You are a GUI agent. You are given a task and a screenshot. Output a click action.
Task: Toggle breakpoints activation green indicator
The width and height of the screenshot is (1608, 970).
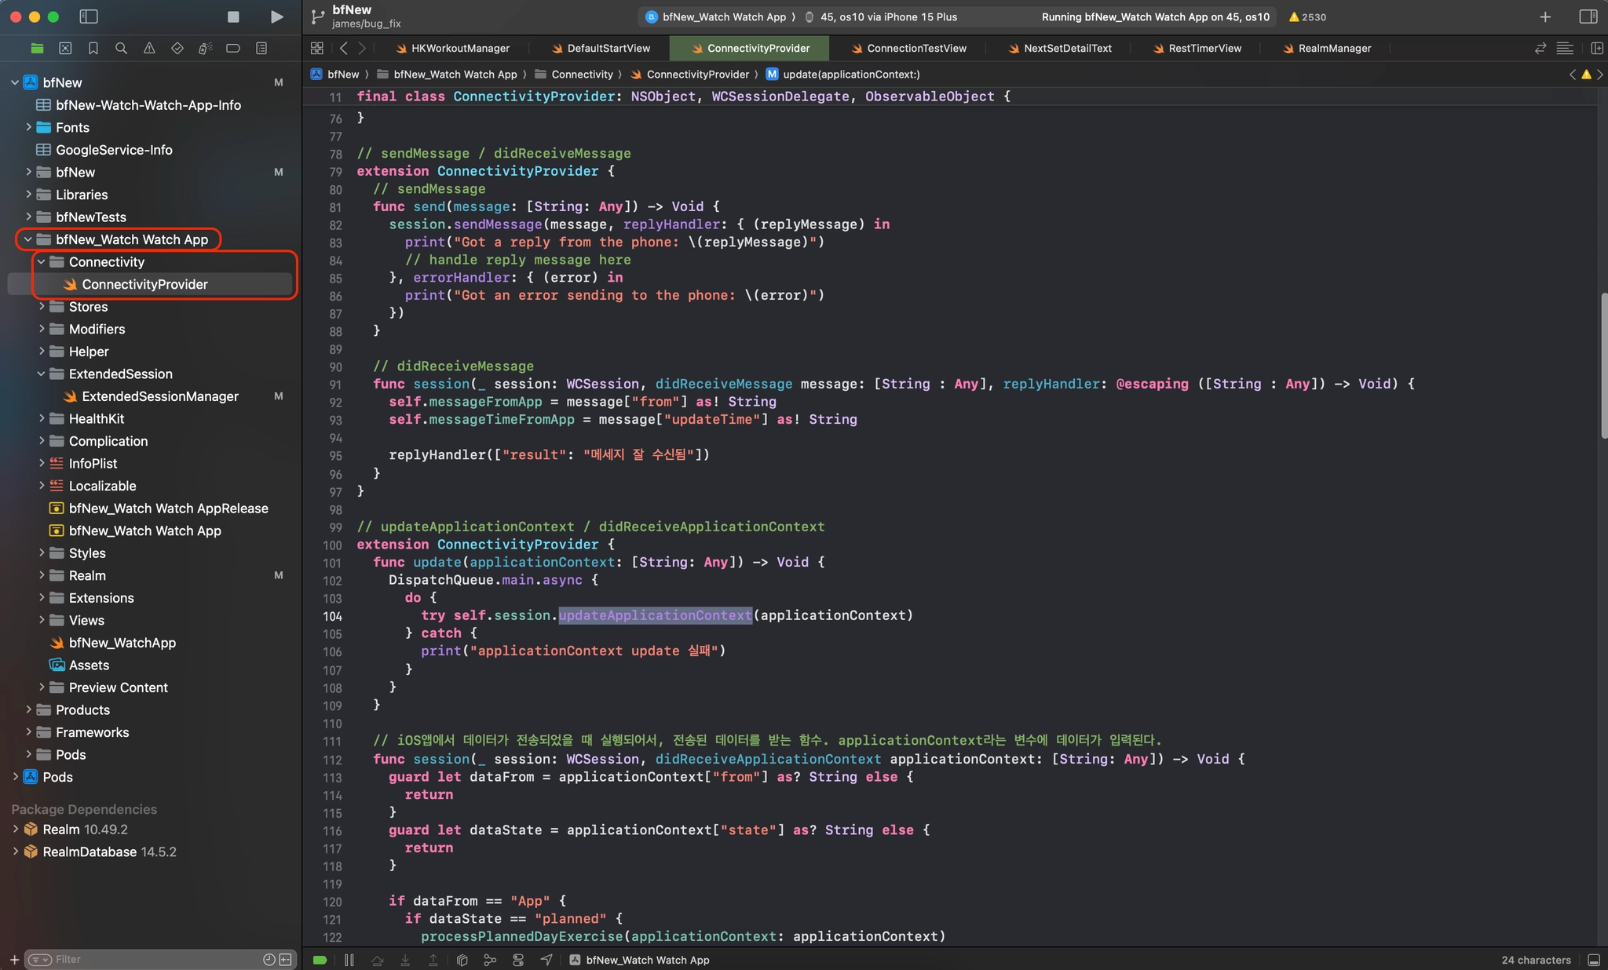320,960
